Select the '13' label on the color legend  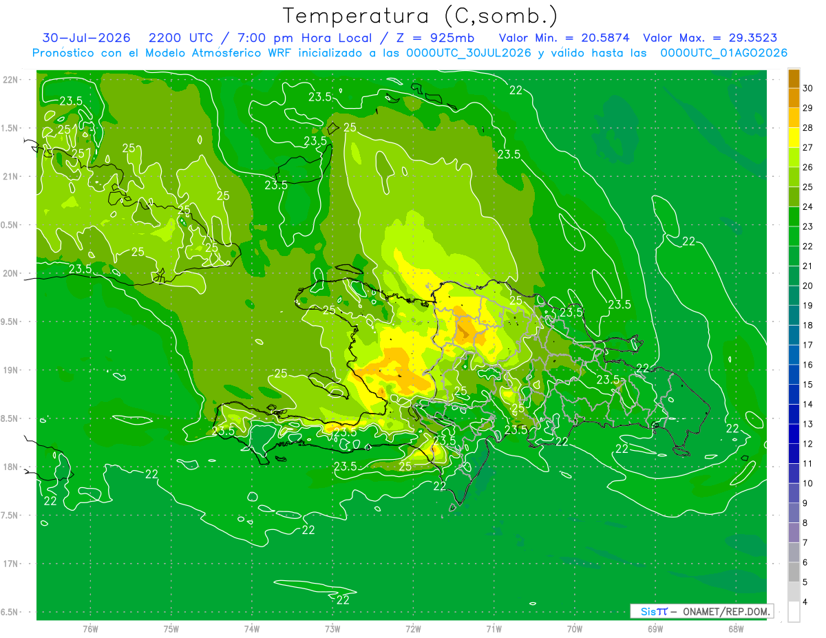pyautogui.click(x=808, y=424)
